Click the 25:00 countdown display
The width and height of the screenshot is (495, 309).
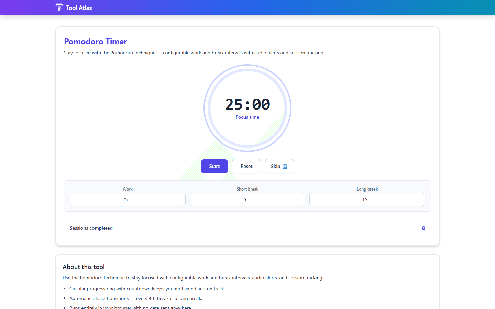click(x=247, y=104)
